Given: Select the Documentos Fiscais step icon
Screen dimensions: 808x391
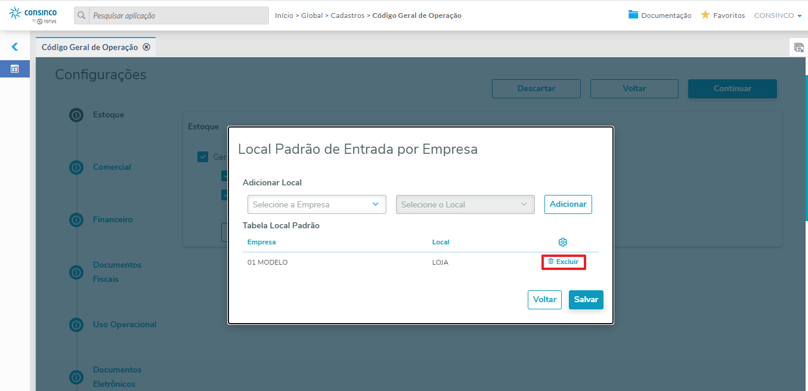Looking at the screenshot, I should click(x=76, y=272).
